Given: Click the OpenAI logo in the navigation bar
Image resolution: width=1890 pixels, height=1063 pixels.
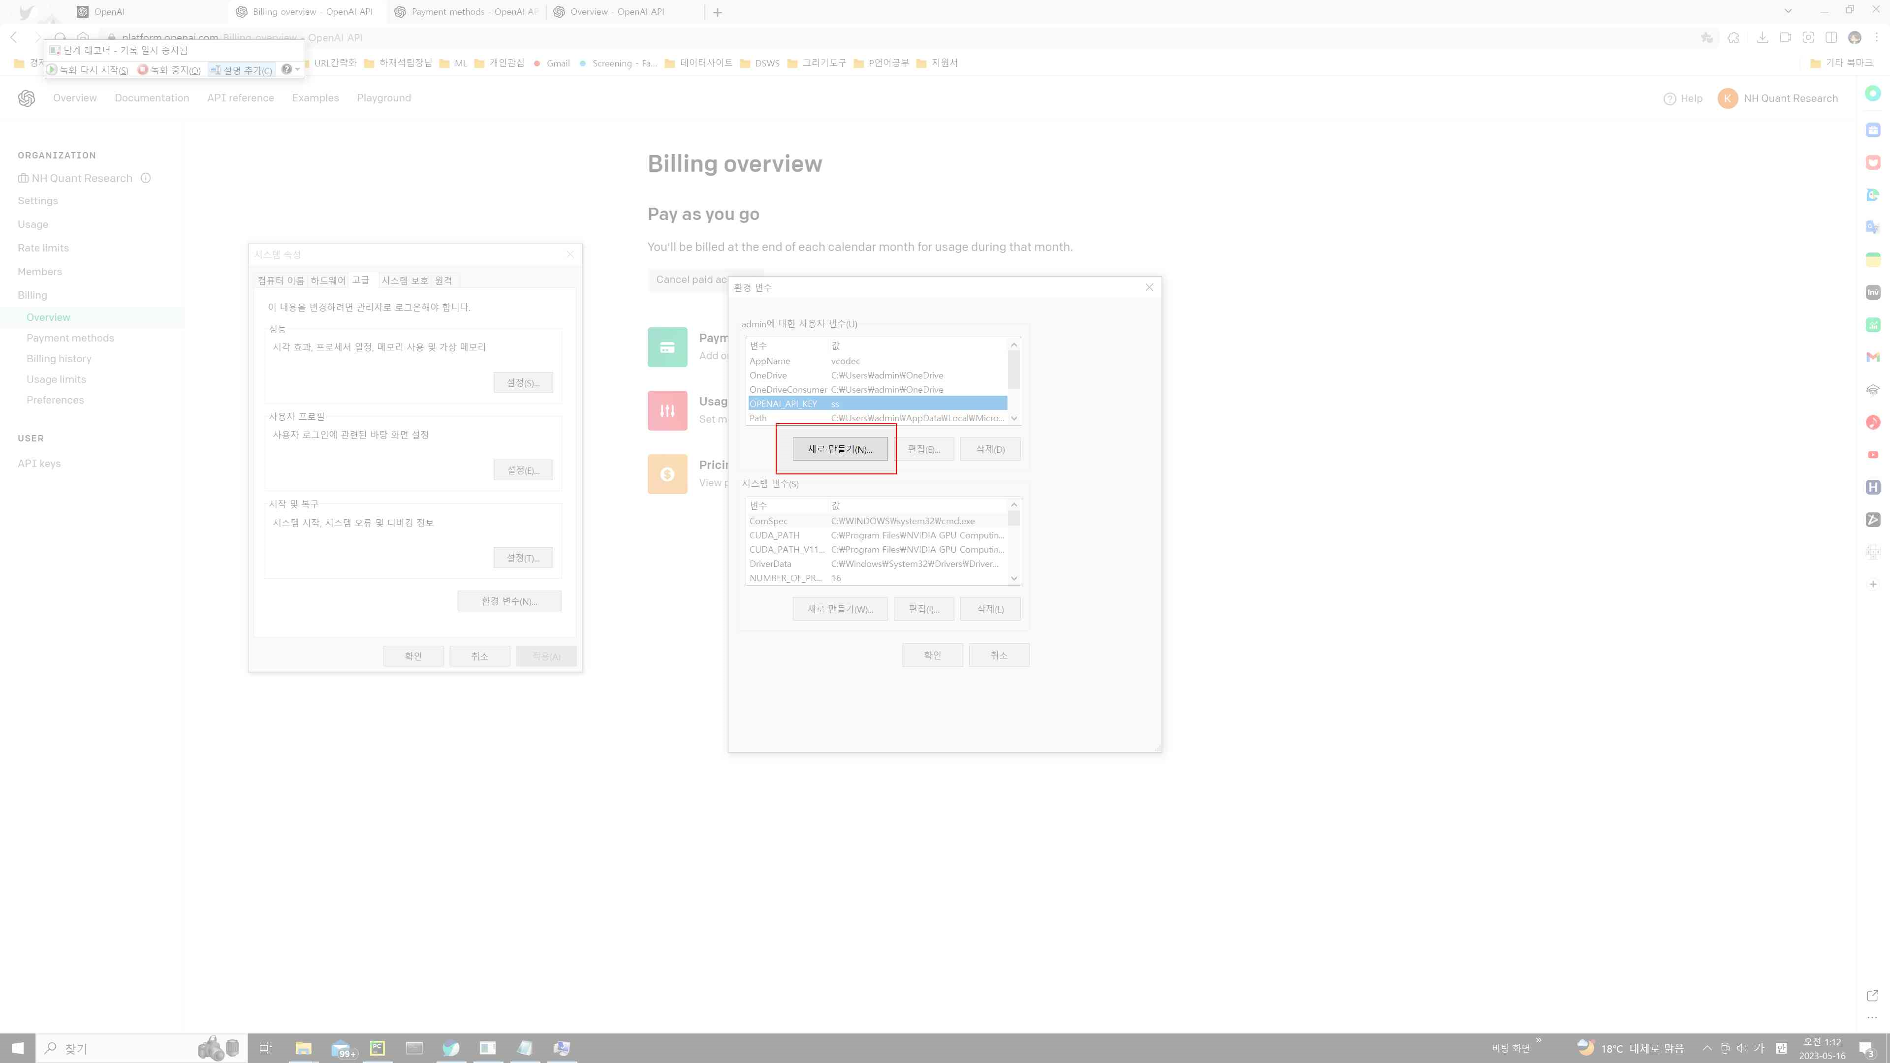Looking at the screenshot, I should click(x=27, y=97).
